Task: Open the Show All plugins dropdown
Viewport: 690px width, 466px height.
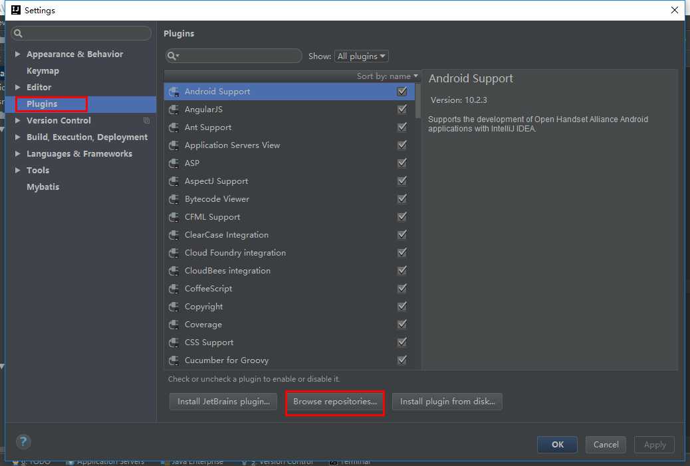Action: coord(361,56)
